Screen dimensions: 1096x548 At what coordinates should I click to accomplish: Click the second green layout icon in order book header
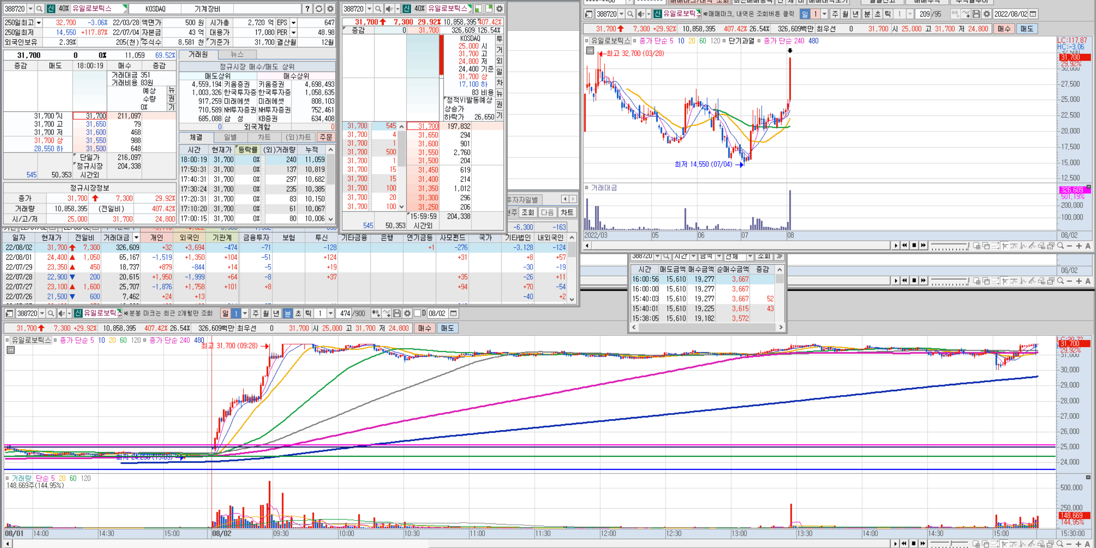(489, 9)
